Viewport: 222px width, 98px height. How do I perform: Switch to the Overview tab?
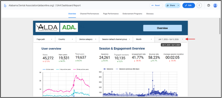[x=72, y=14]
